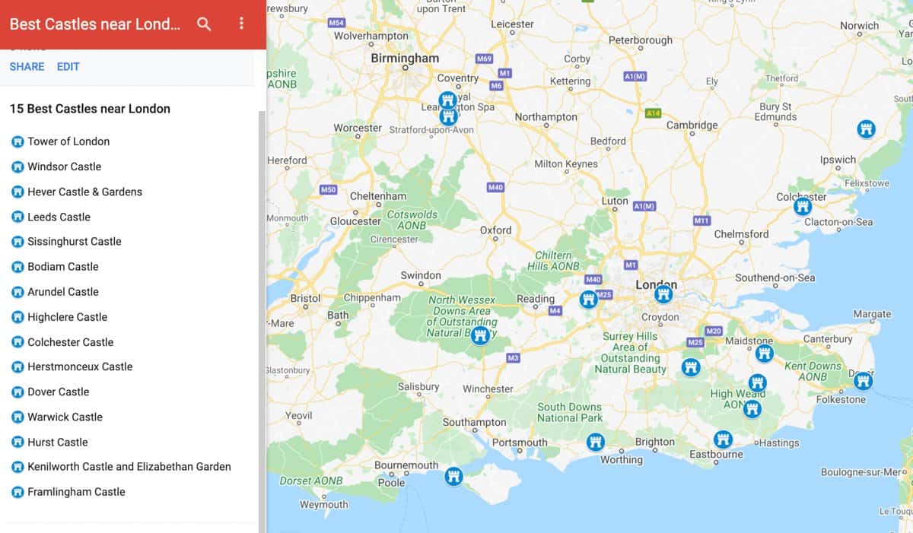Select the Dover Castle pin on the coast

click(863, 380)
